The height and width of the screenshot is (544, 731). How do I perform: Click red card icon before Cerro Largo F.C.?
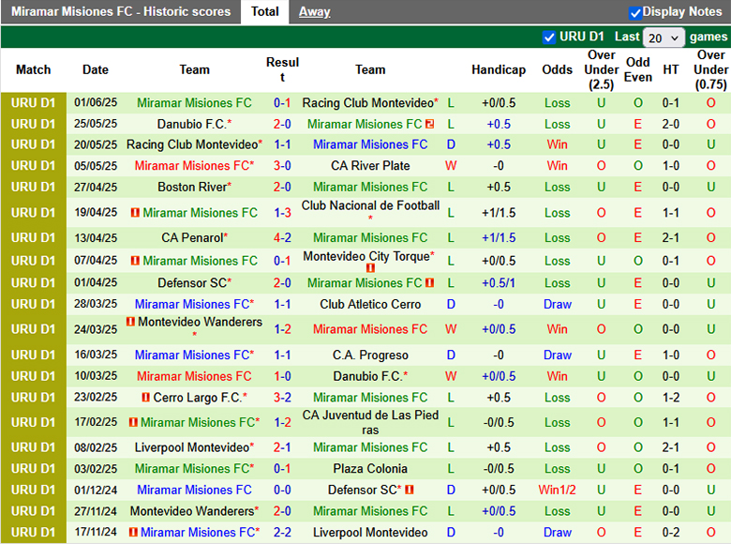146,398
